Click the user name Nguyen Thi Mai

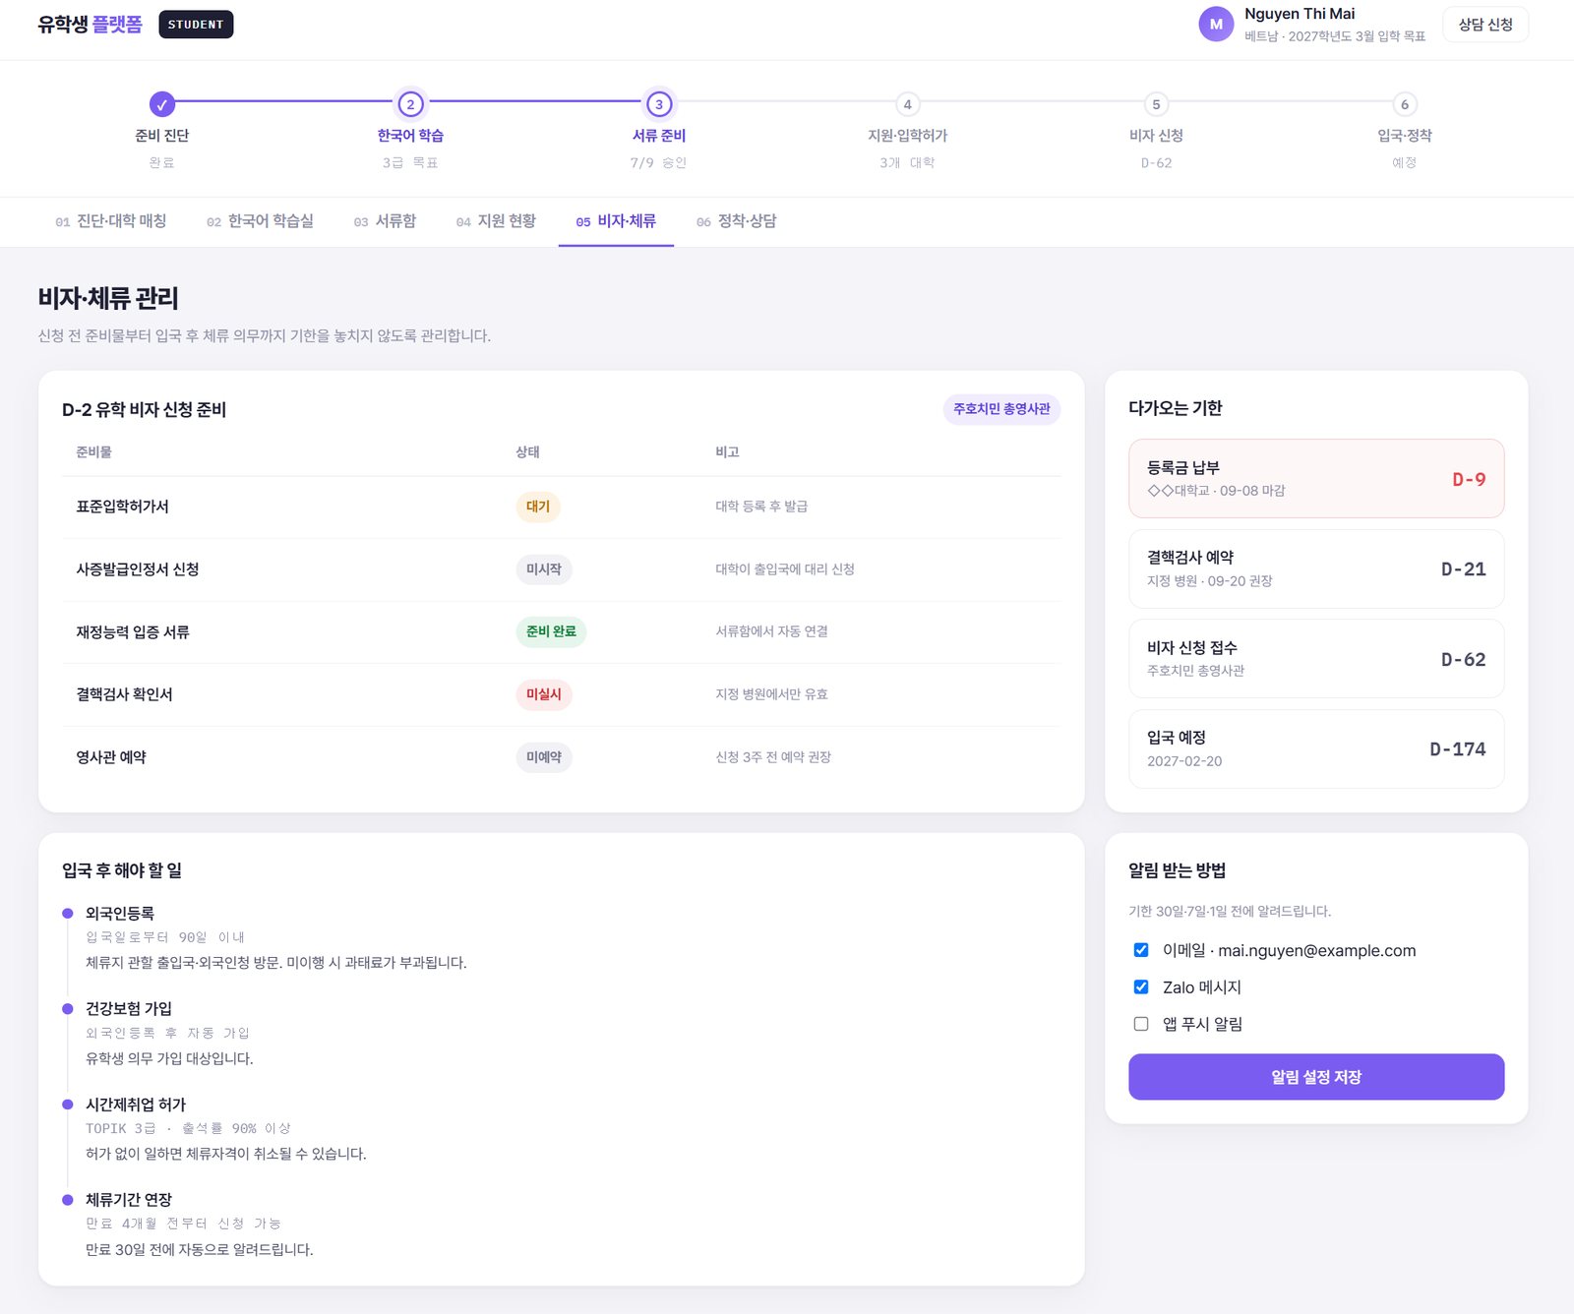tap(1300, 14)
